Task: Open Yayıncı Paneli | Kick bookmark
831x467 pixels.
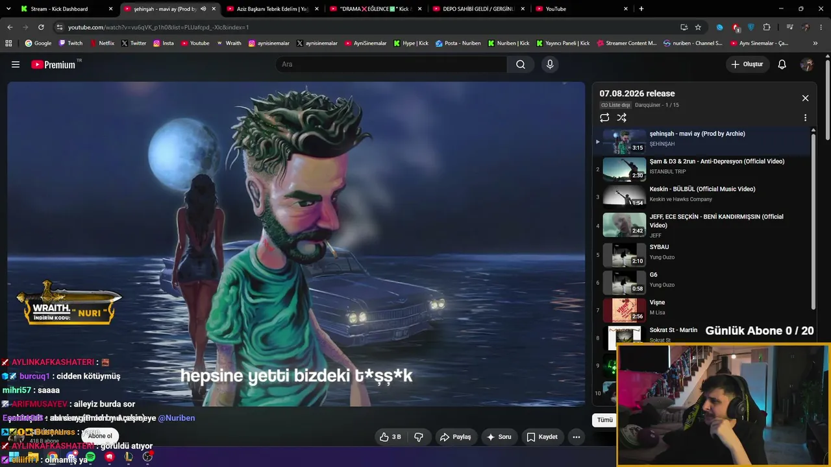Action: 564,43
